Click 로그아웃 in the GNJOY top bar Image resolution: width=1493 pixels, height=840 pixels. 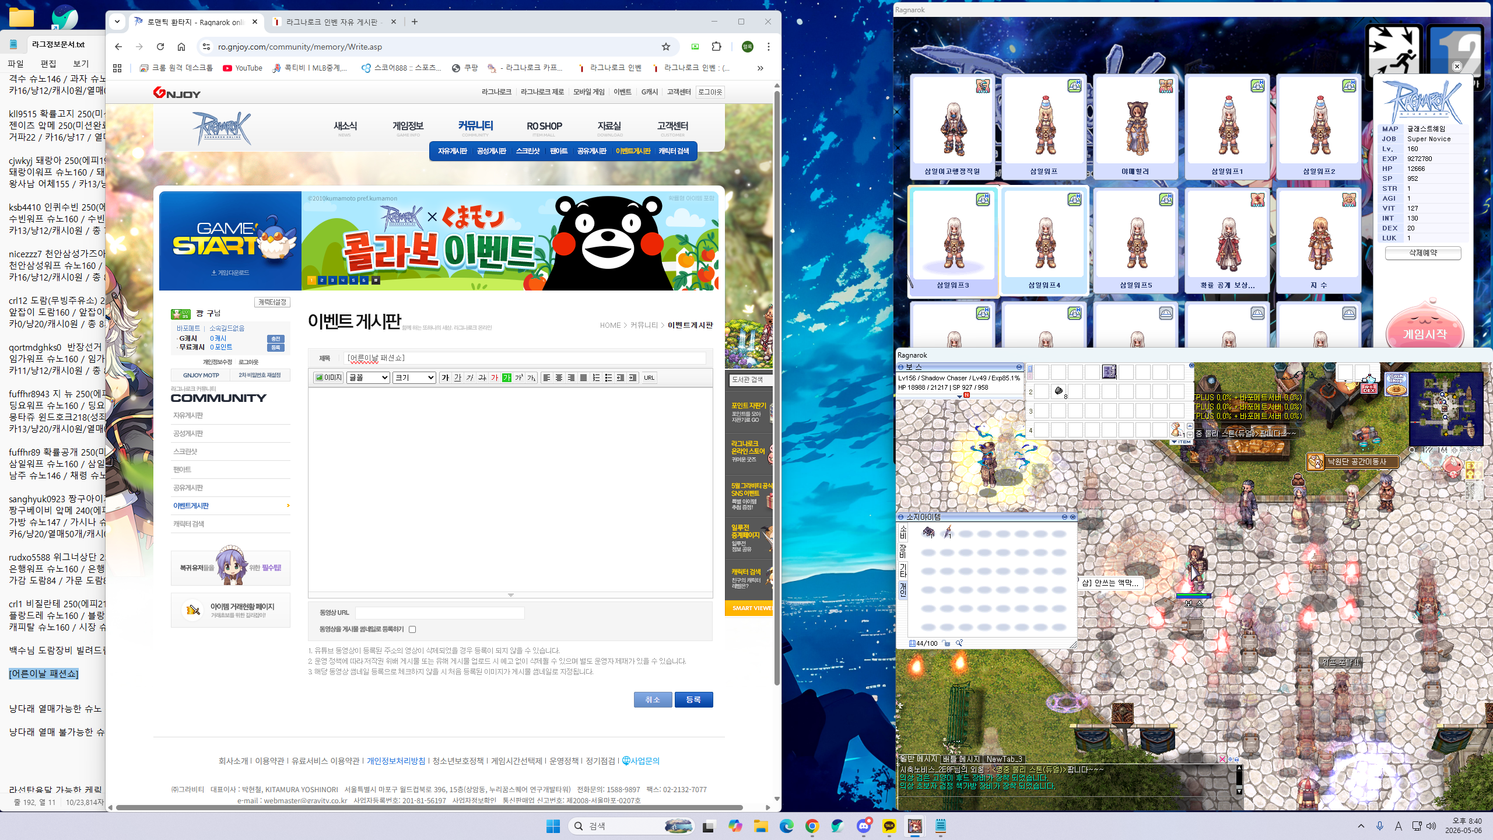[710, 92]
